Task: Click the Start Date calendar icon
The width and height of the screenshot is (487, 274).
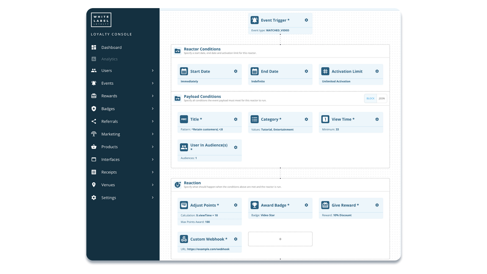Action: click(184, 71)
